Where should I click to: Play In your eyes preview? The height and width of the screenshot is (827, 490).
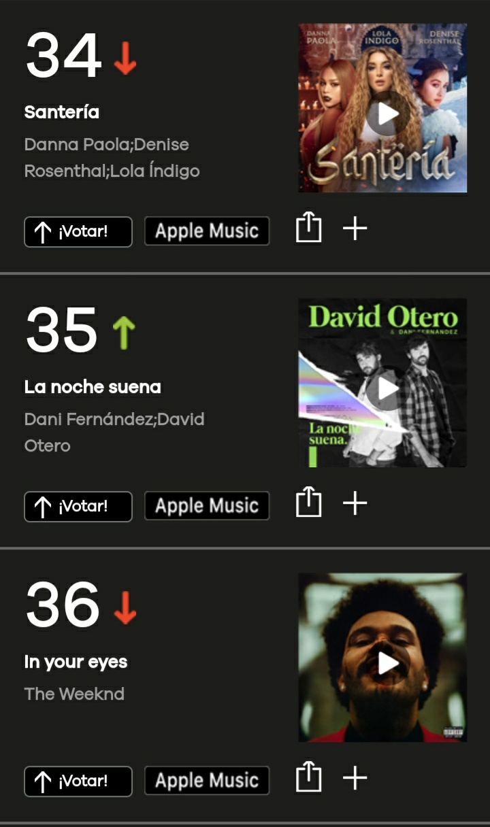[388, 663]
